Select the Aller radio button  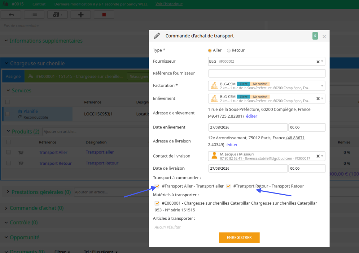(x=210, y=50)
